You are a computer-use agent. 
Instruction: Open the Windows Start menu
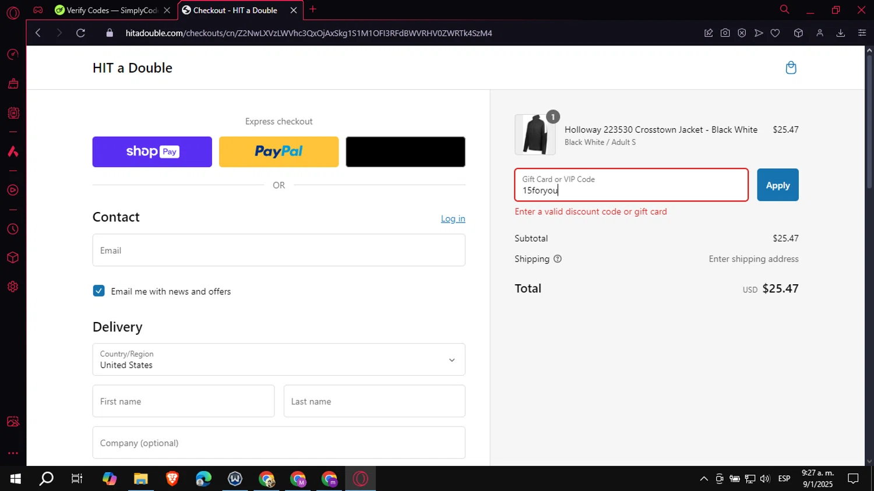16,479
